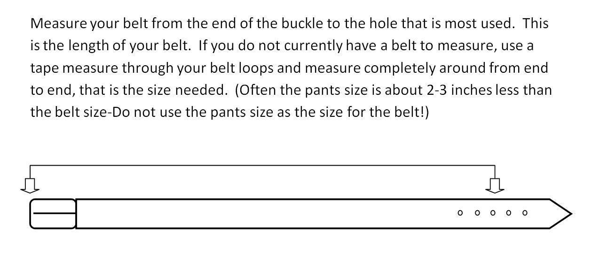Click the down arrow above the buckle

[30, 186]
